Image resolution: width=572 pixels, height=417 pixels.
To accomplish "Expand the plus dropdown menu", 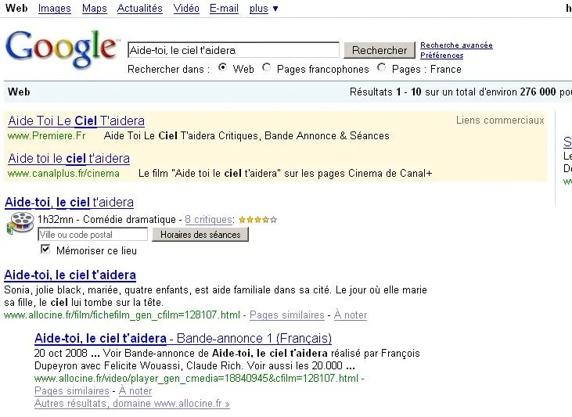I will [x=264, y=9].
